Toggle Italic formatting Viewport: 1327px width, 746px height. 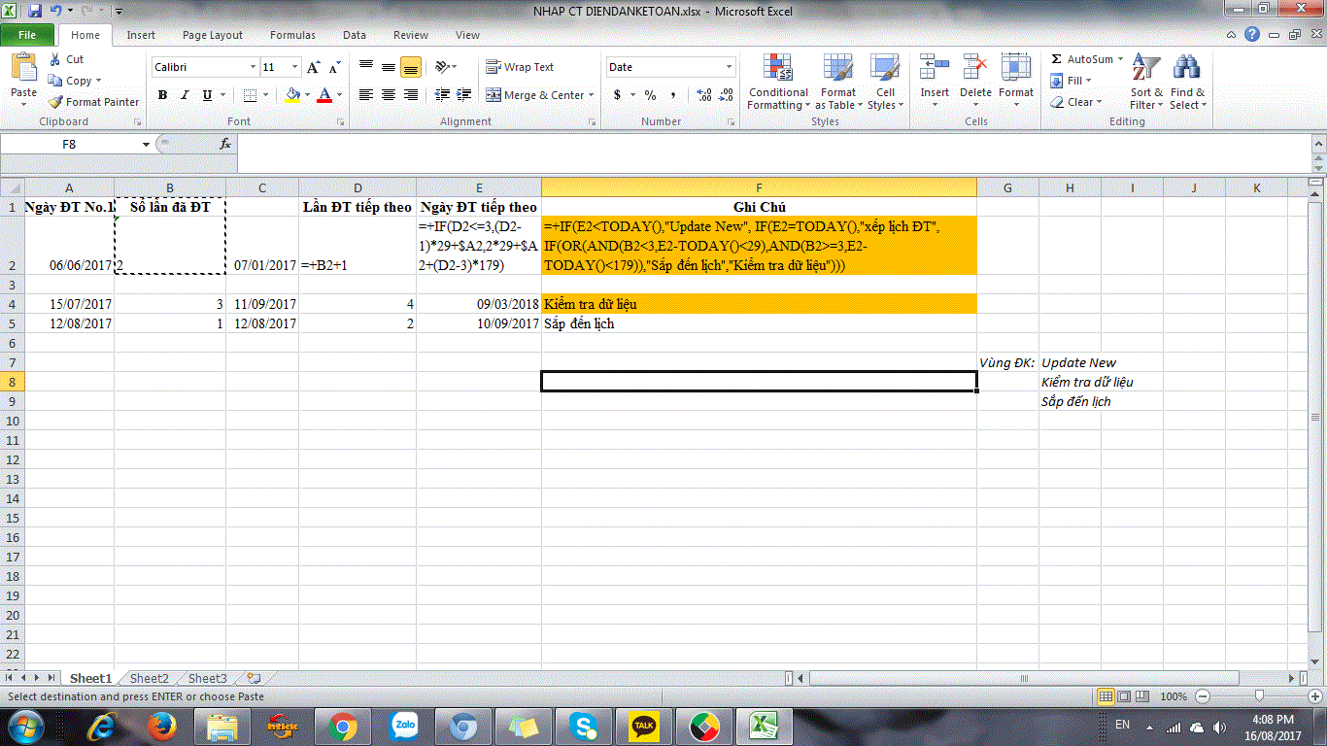point(185,95)
